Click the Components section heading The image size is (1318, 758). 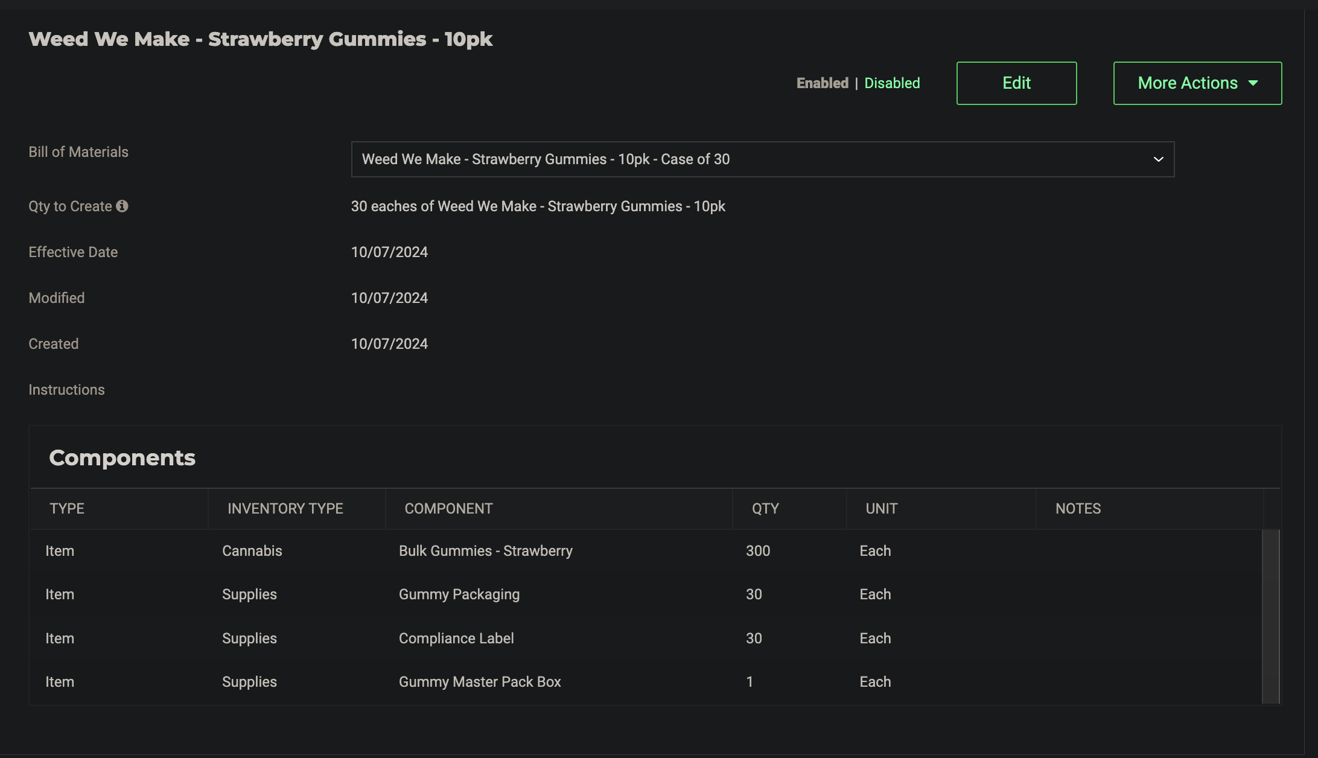point(122,458)
